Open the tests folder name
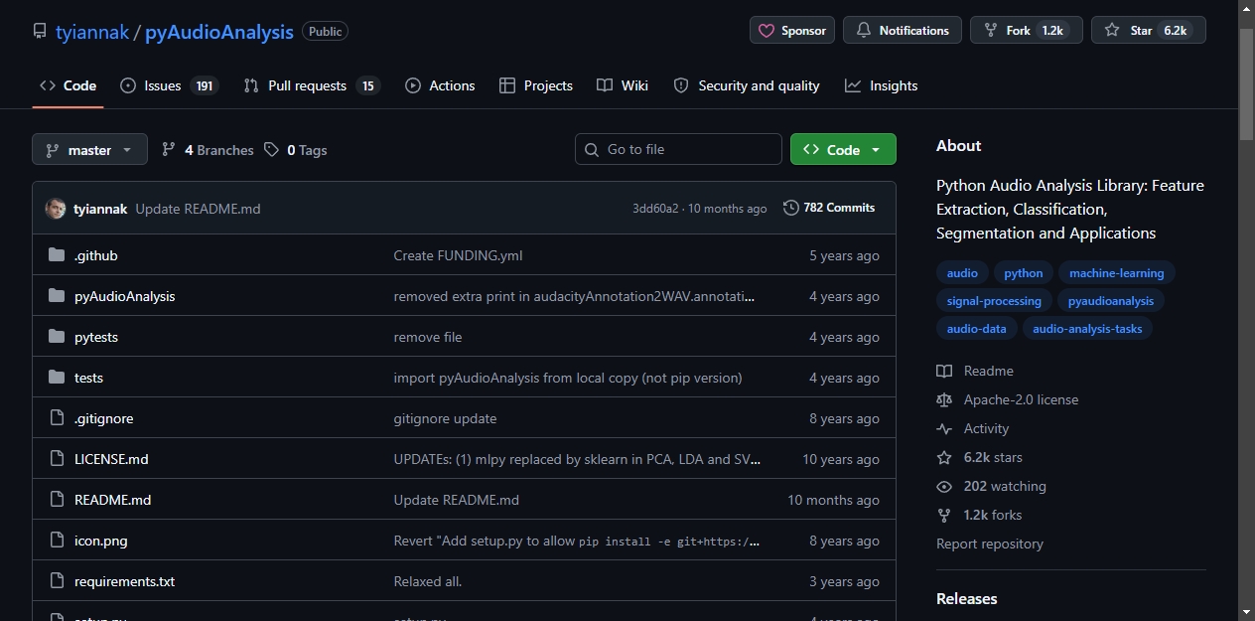1255x621 pixels. [x=88, y=378]
